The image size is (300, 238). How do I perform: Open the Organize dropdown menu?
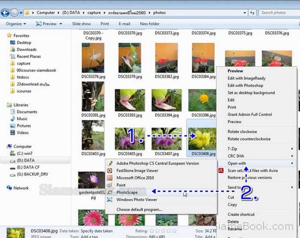pos(16,24)
